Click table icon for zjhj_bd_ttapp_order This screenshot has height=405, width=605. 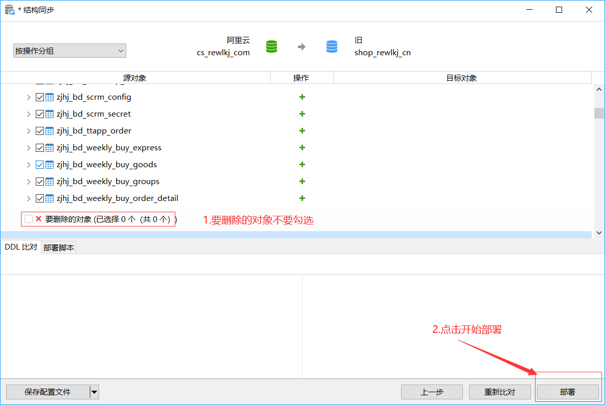point(50,131)
